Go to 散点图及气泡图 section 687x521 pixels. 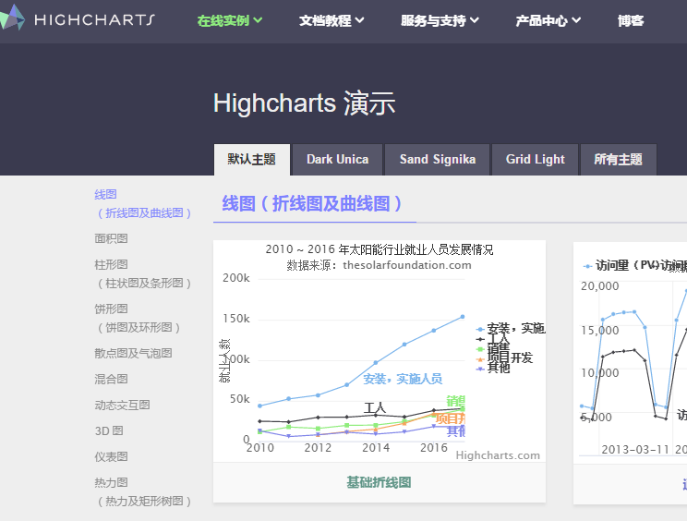tap(133, 353)
